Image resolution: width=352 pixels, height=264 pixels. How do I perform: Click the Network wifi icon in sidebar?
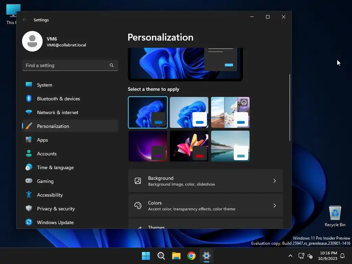pyautogui.click(x=29, y=112)
